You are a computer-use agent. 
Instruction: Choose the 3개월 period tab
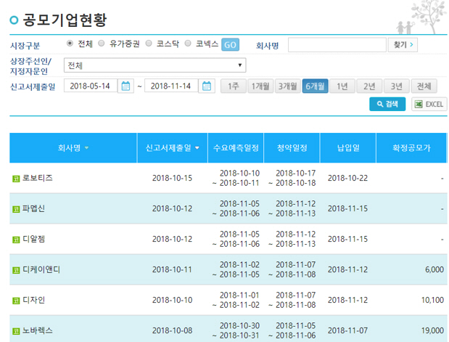click(288, 86)
